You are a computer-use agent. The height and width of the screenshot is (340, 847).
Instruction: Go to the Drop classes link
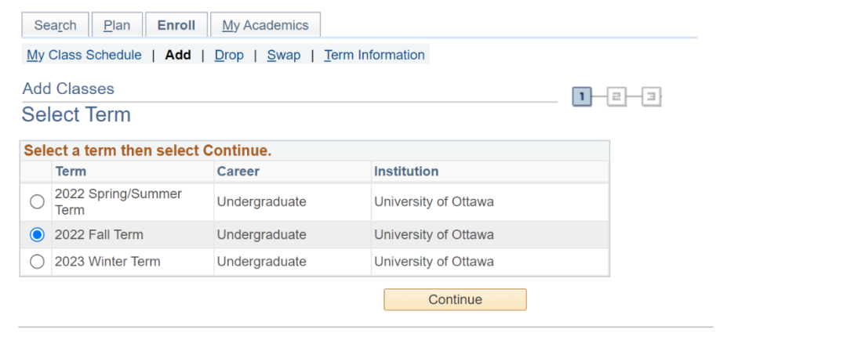229,55
